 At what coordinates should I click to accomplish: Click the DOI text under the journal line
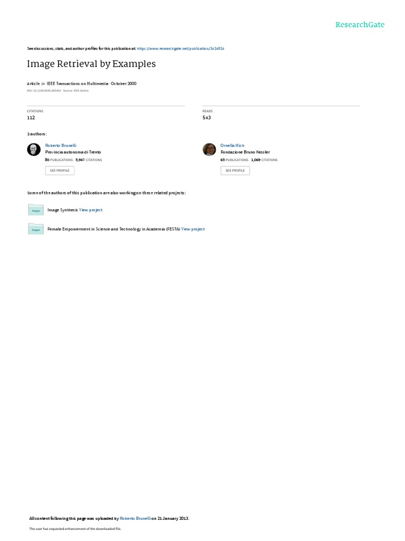[44, 91]
